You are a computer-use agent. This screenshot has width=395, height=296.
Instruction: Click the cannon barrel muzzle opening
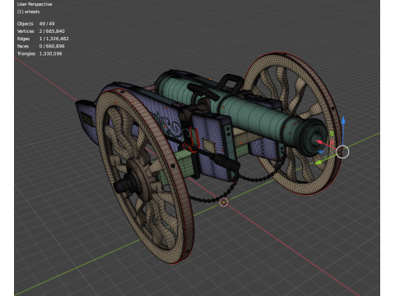[317, 139]
